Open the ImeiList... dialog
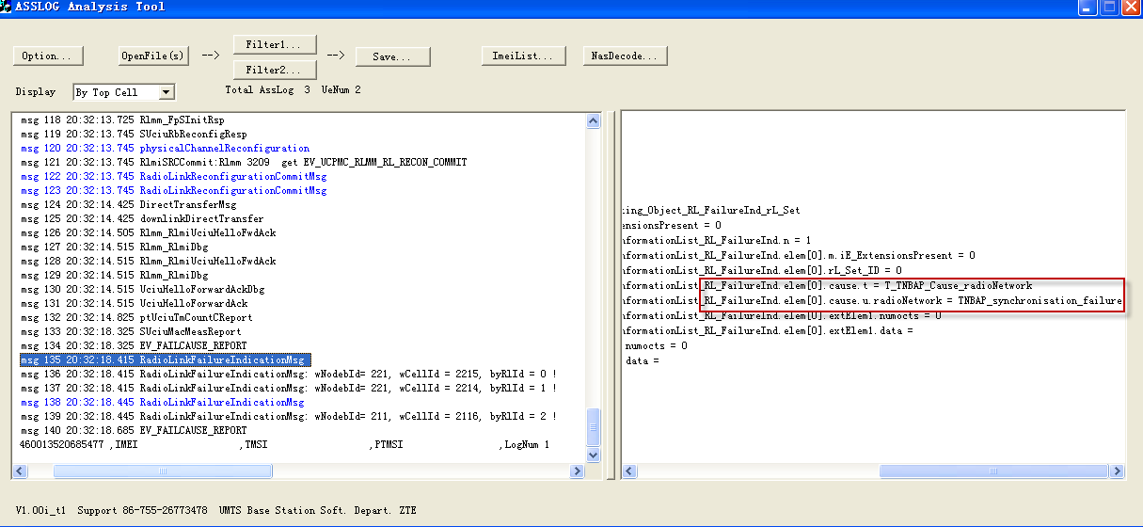The image size is (1143, 527). click(x=523, y=56)
